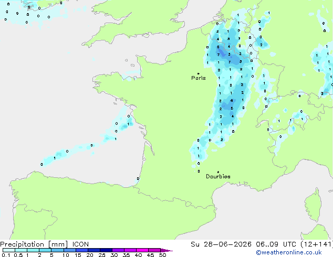Click the legend scale label '50'
The width and height of the screenshot is (333, 257).
click(162, 255)
